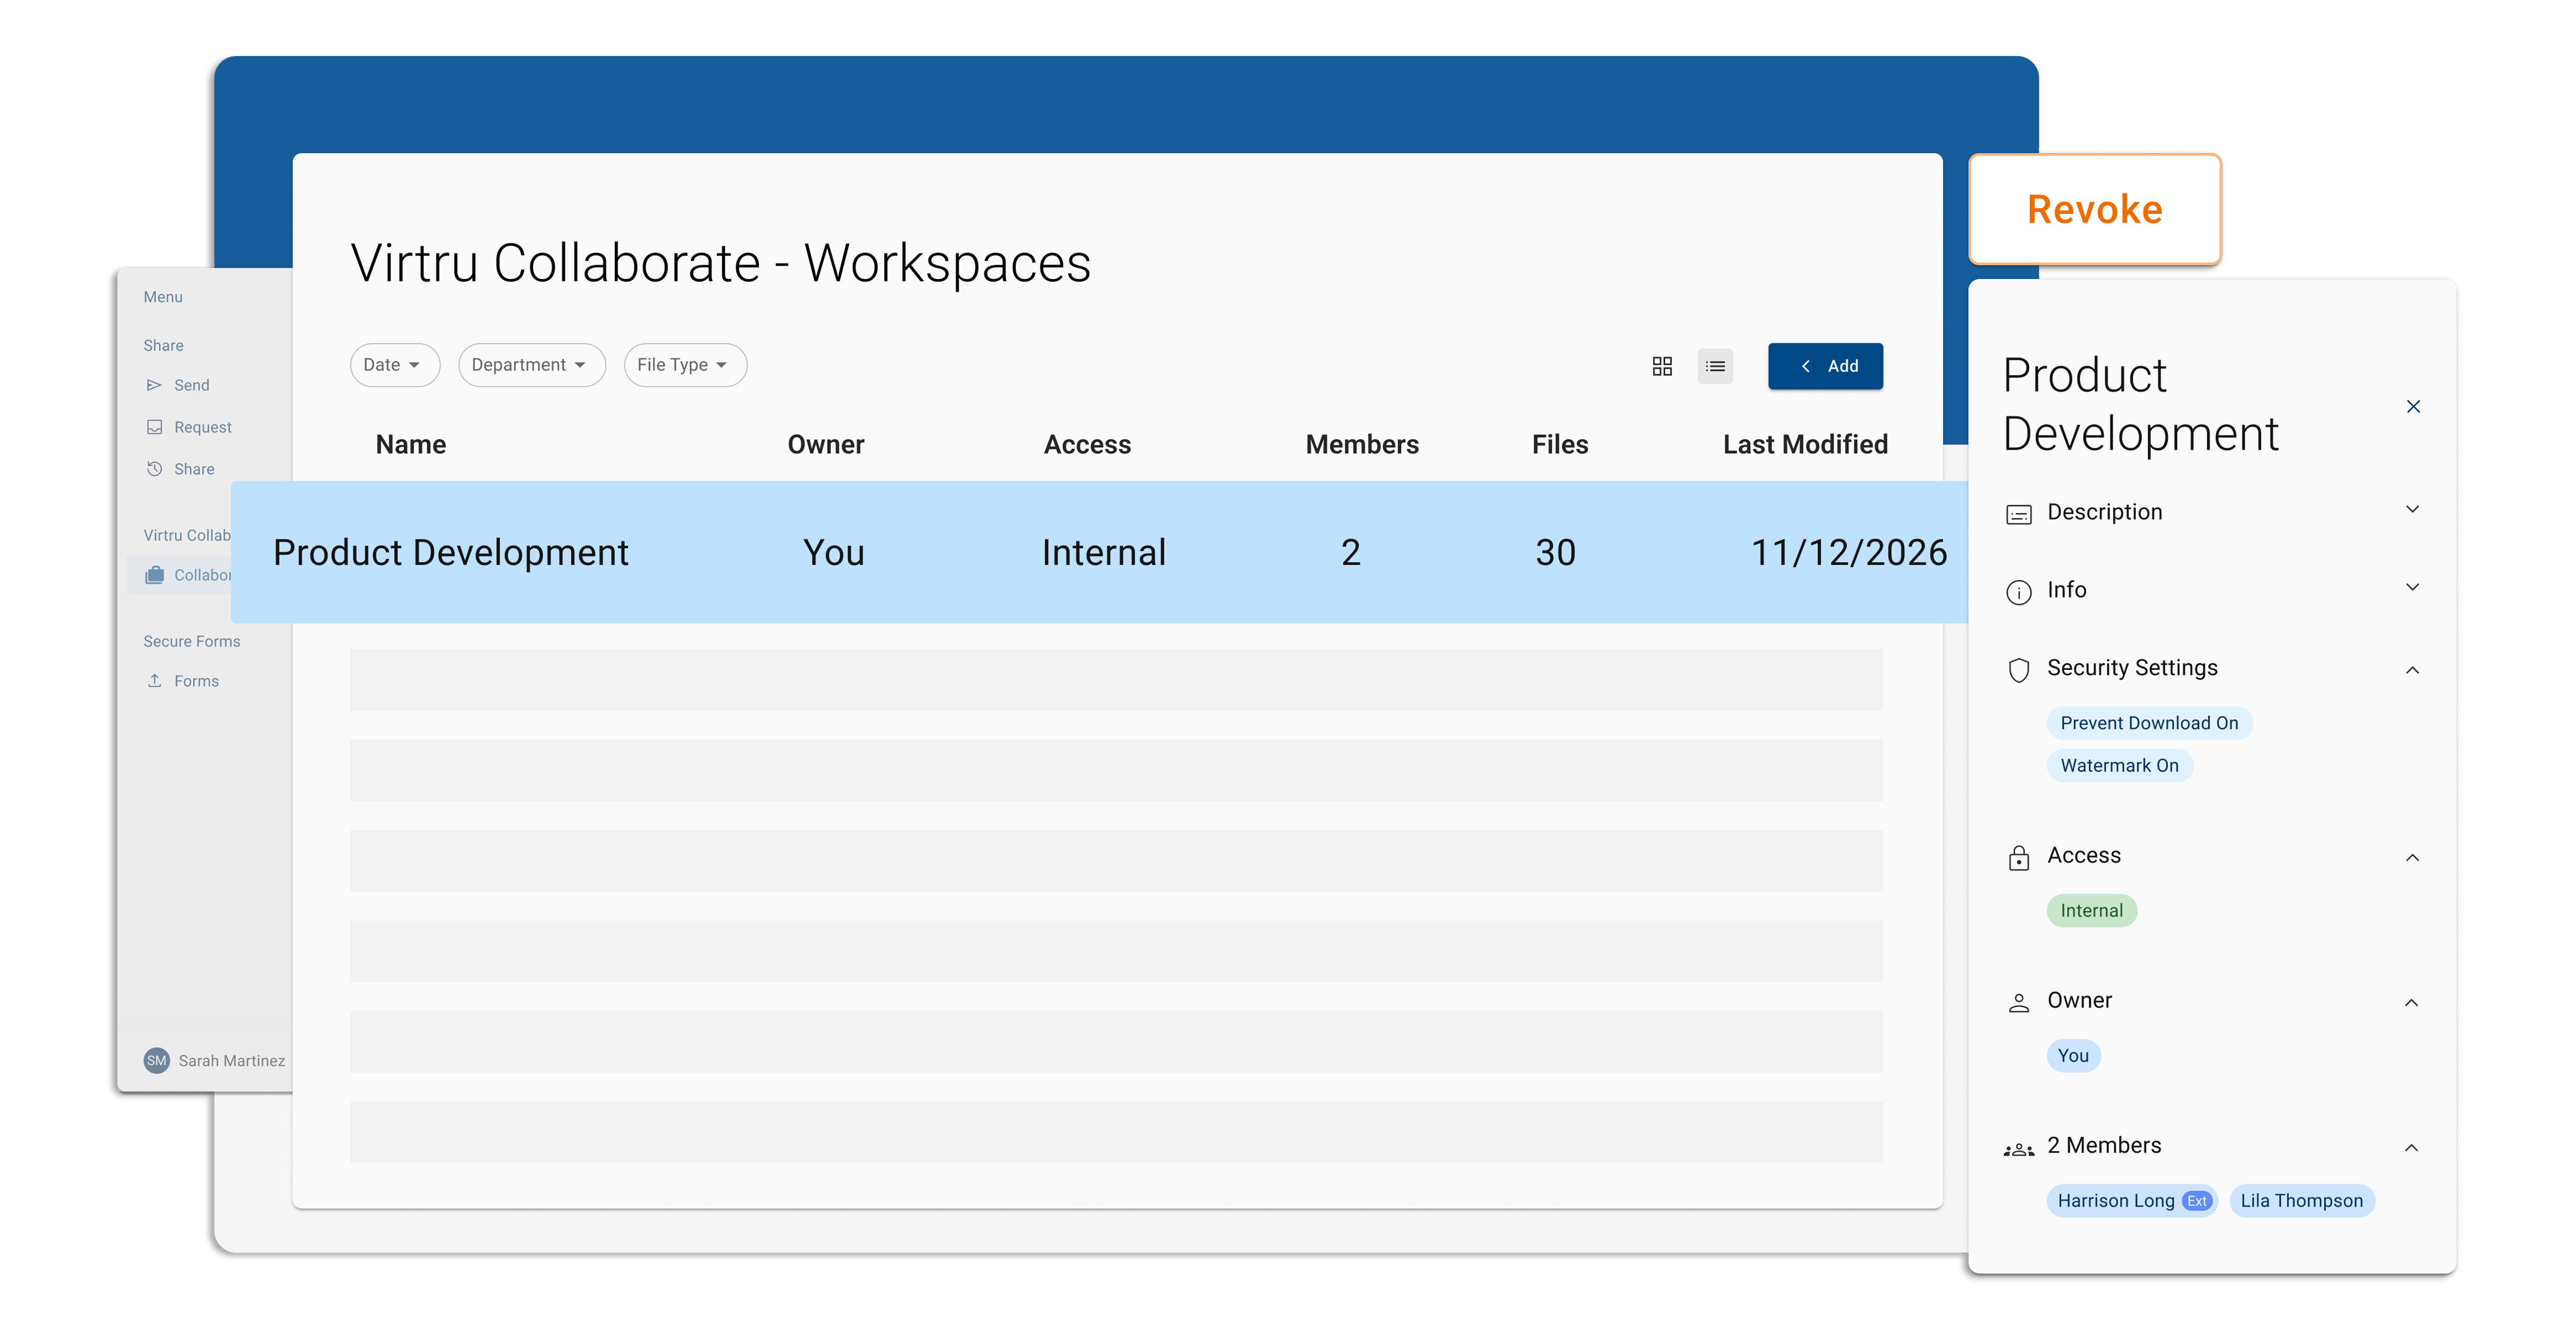Click the Members column header
Viewport: 2576px width, 1338px height.
tap(1362, 443)
